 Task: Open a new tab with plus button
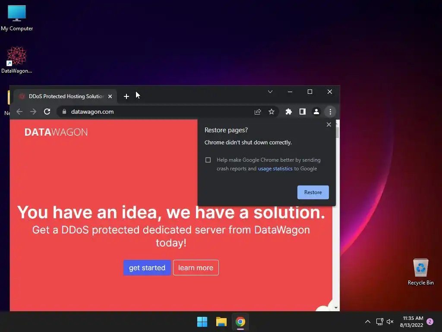pyautogui.click(x=126, y=96)
